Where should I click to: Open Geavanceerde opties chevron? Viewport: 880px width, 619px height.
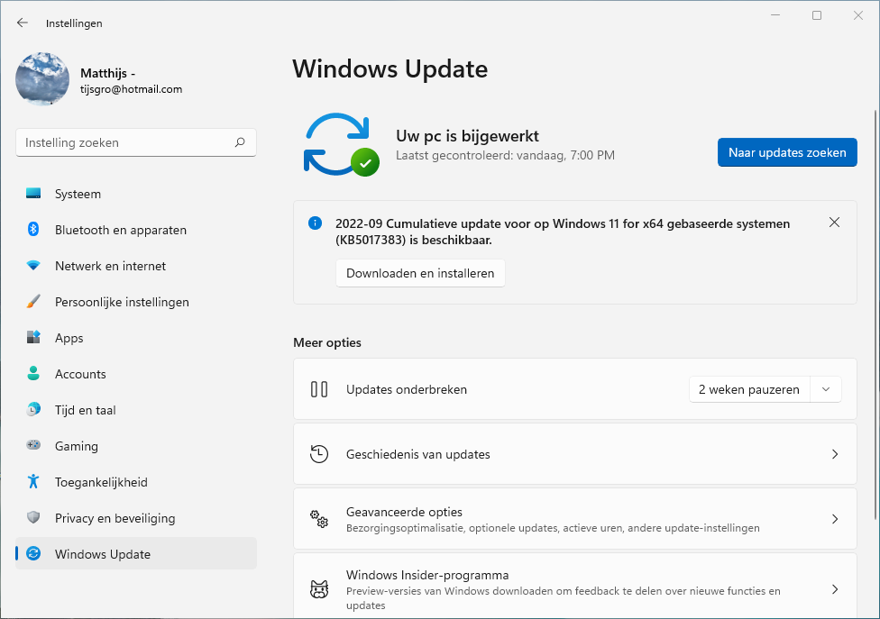(x=834, y=519)
